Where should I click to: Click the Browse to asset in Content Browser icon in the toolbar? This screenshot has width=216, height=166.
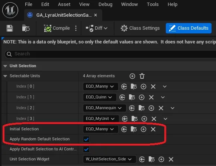coord(26,28)
